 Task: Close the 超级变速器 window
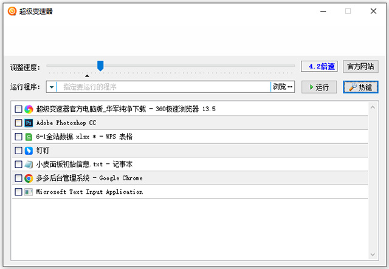point(373,11)
